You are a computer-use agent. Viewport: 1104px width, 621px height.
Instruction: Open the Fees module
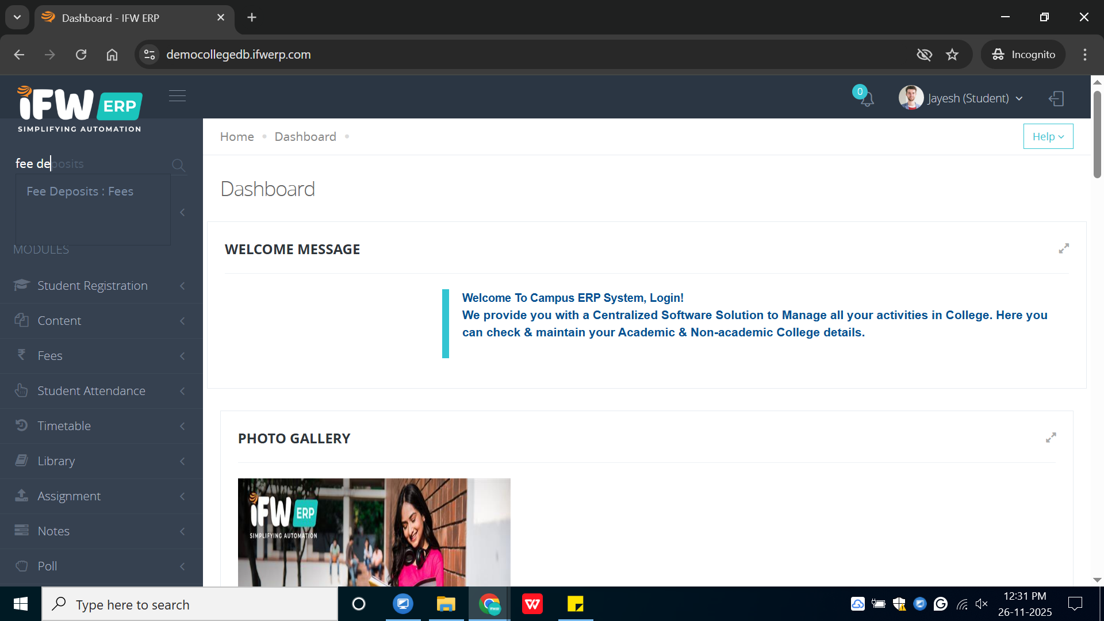[101, 356]
